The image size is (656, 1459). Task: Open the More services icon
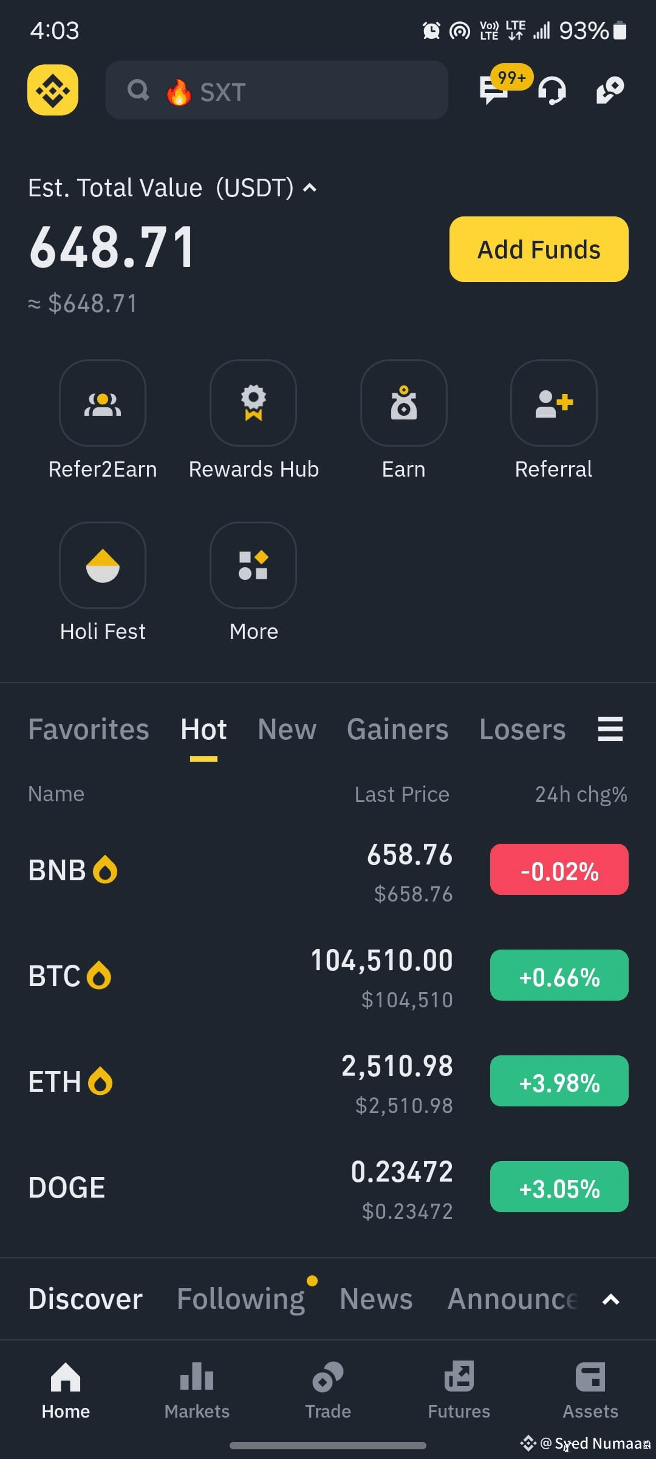253,565
